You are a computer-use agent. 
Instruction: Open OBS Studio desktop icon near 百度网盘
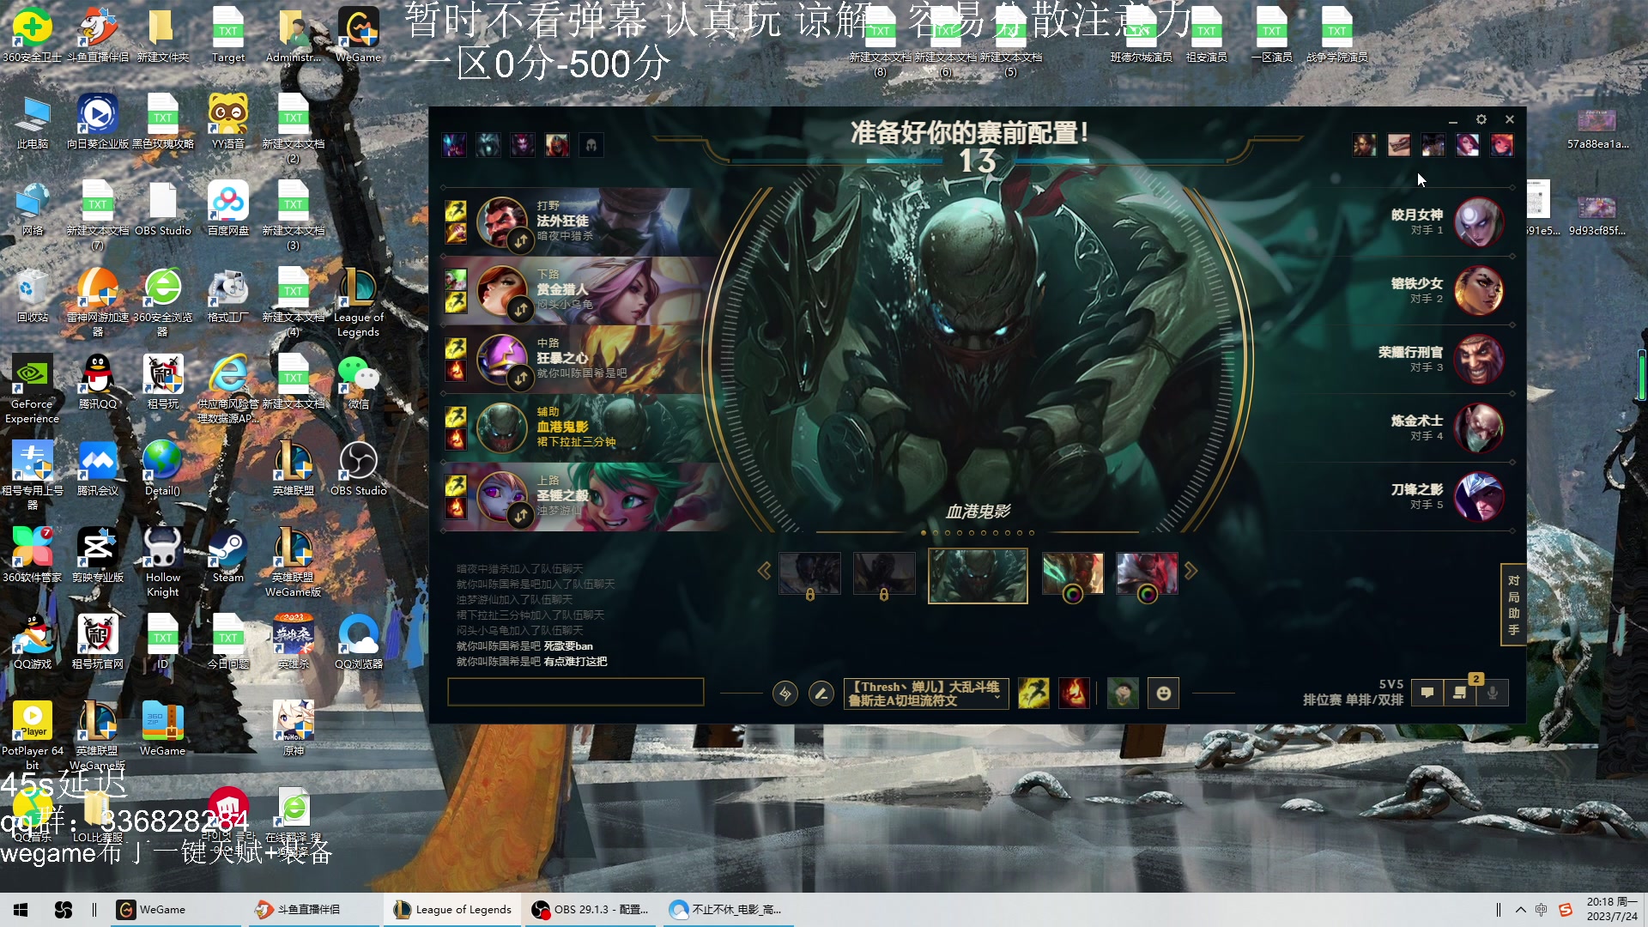tap(162, 209)
